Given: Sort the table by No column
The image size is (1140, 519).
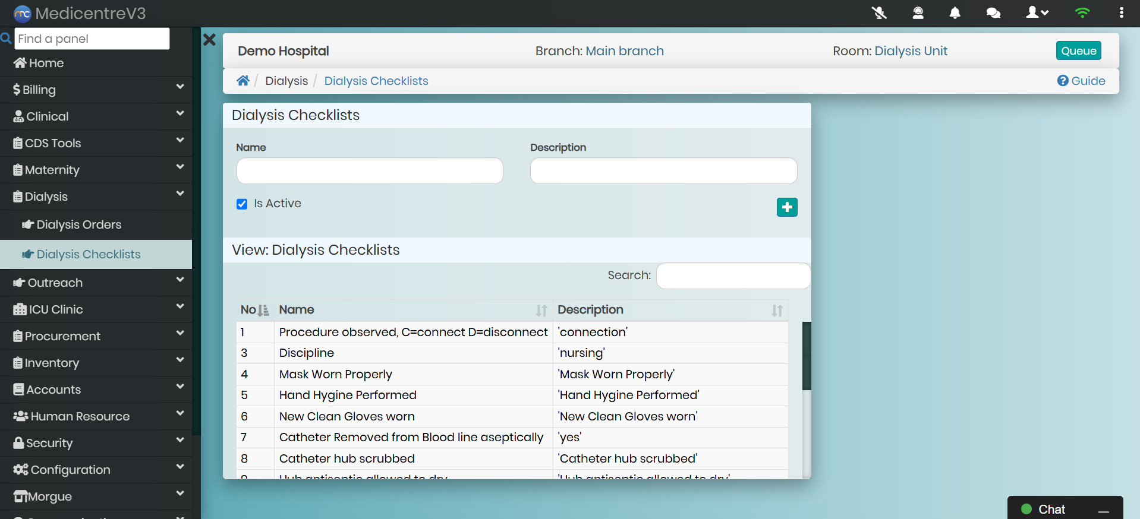Looking at the screenshot, I should [254, 310].
